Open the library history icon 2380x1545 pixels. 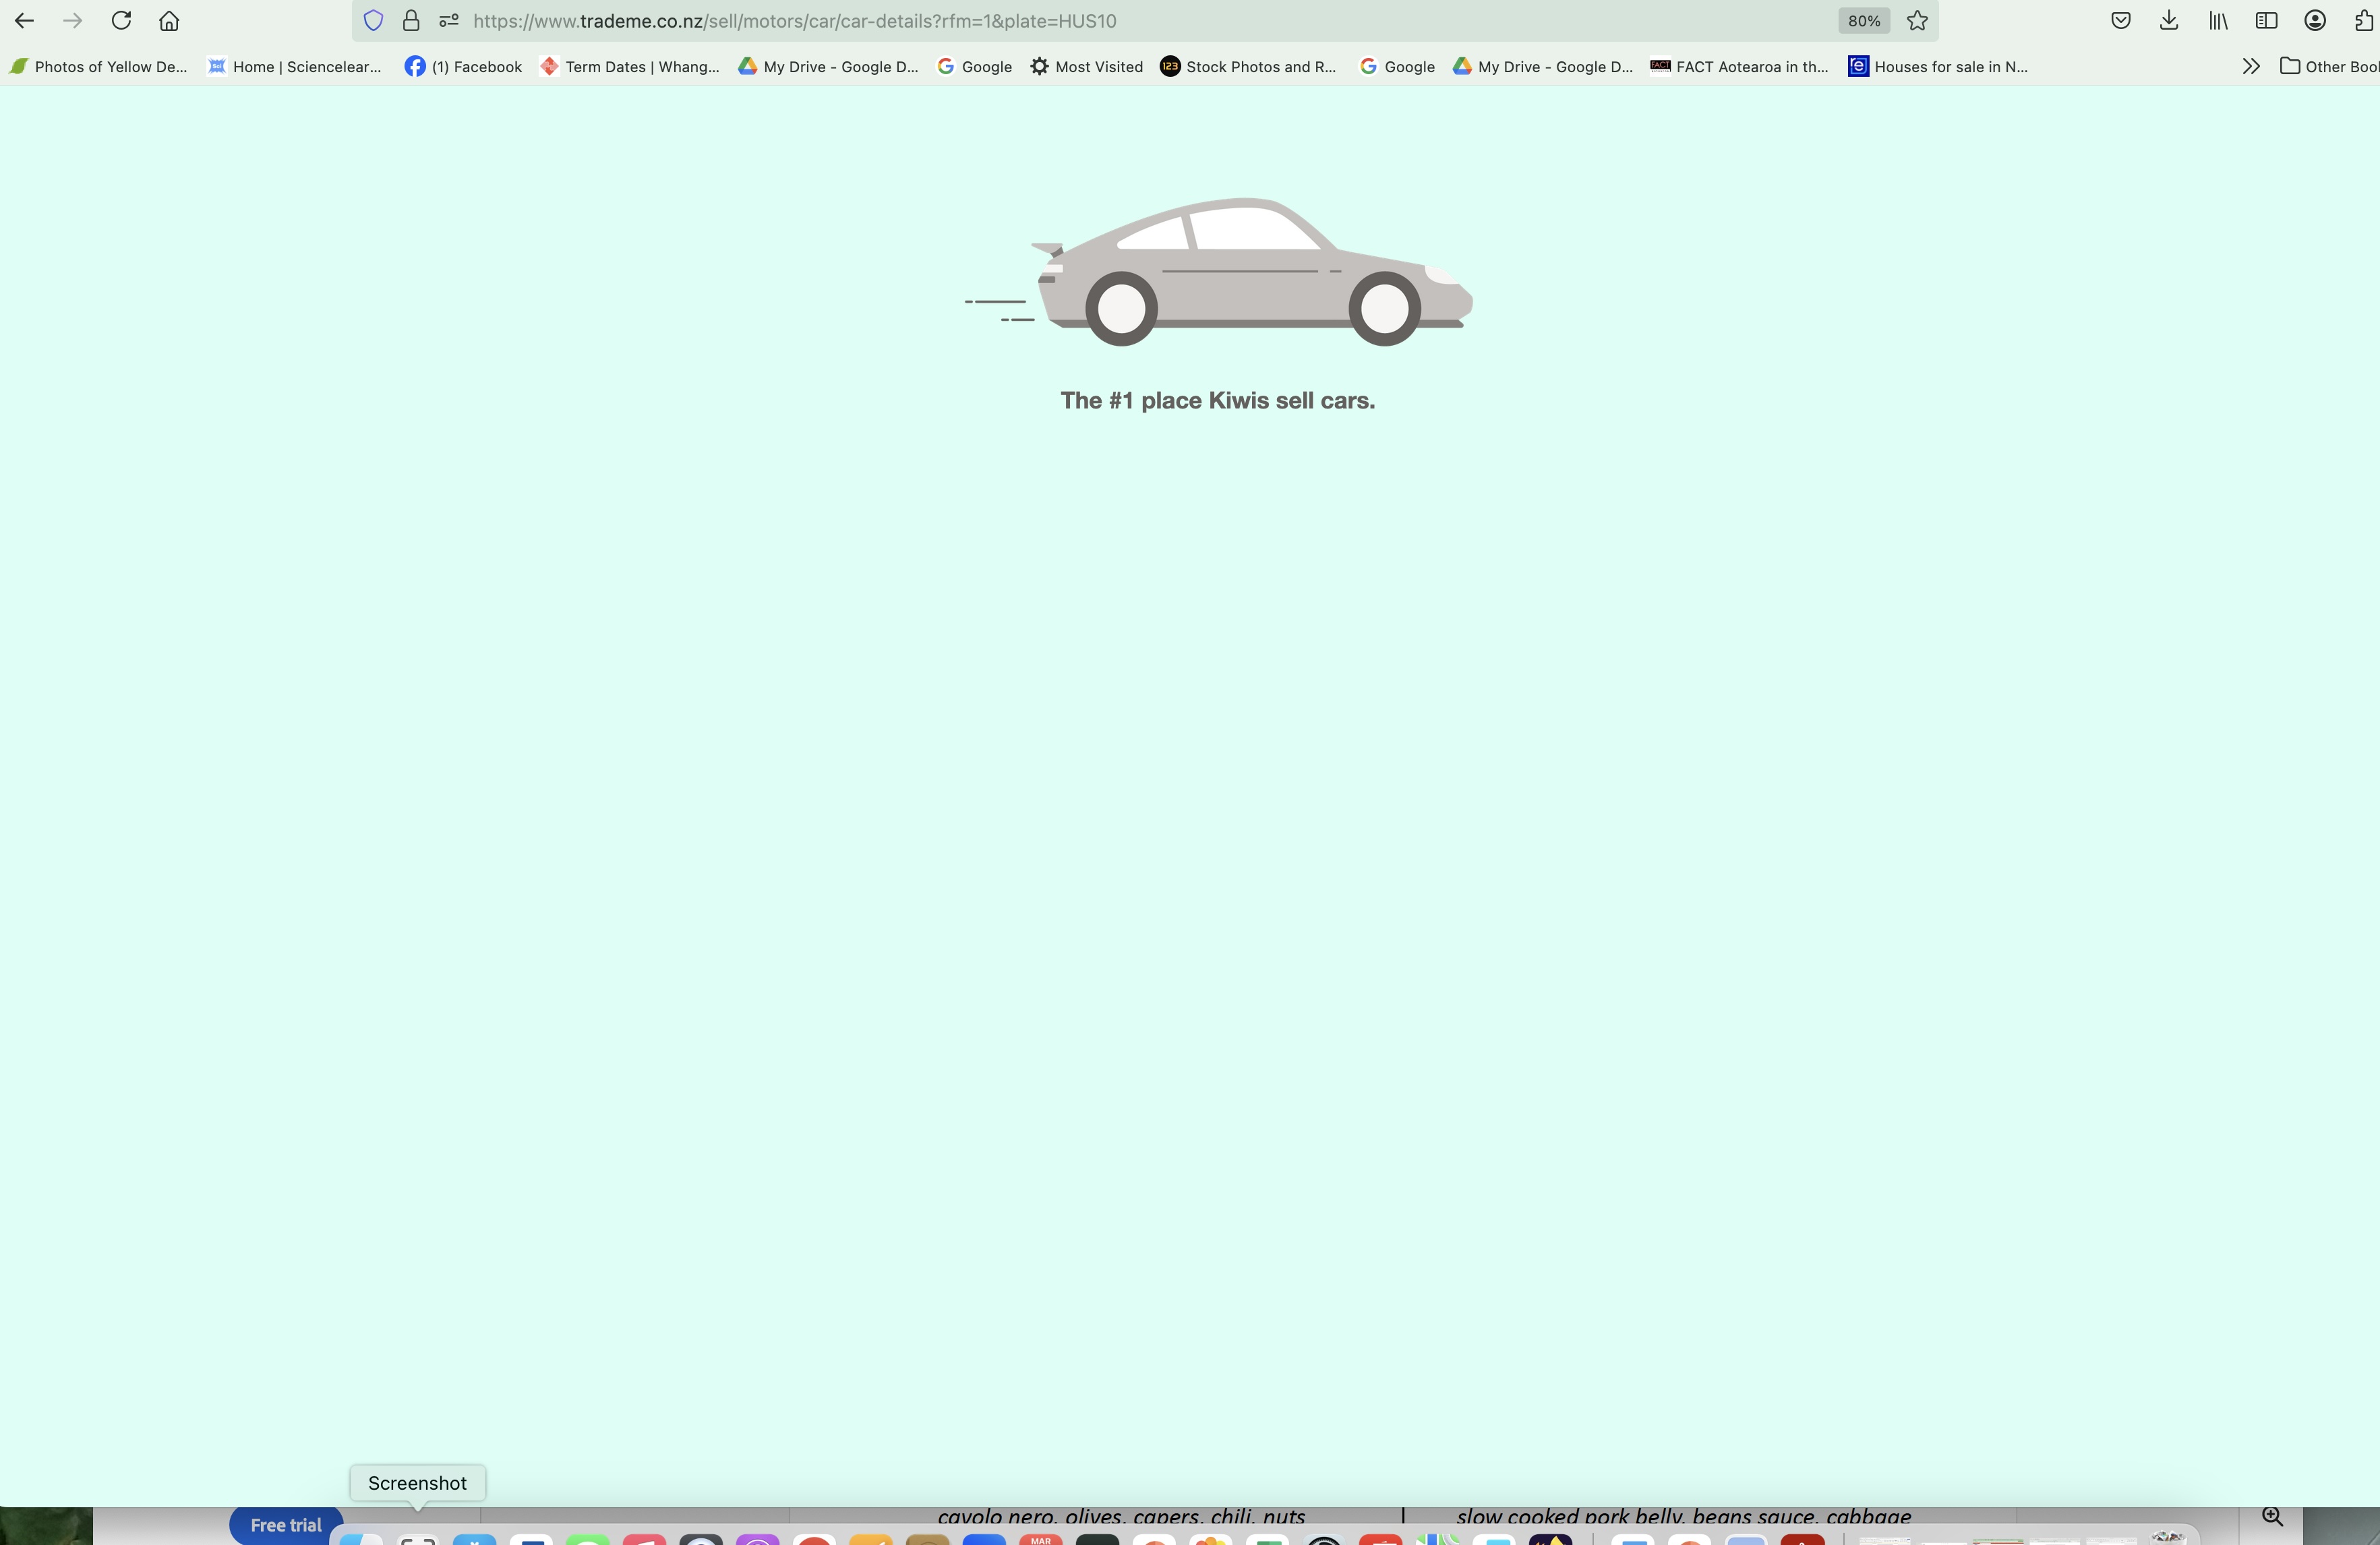click(2218, 21)
